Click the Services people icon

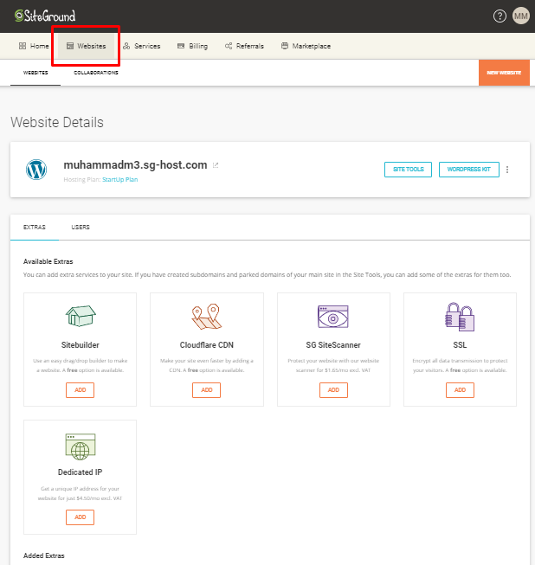(126, 46)
